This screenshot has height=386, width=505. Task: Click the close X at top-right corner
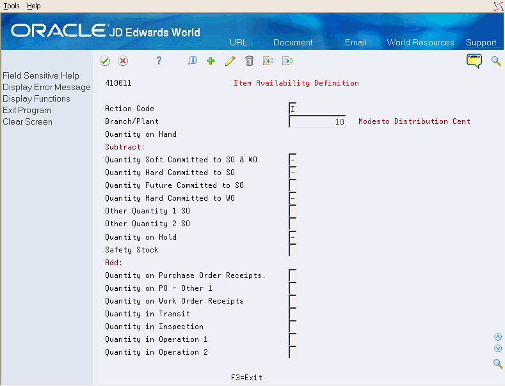(499, 6)
